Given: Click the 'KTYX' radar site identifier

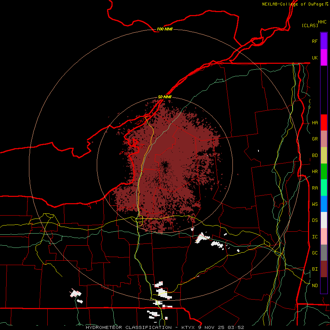Looking at the screenshot, I should (x=188, y=327).
